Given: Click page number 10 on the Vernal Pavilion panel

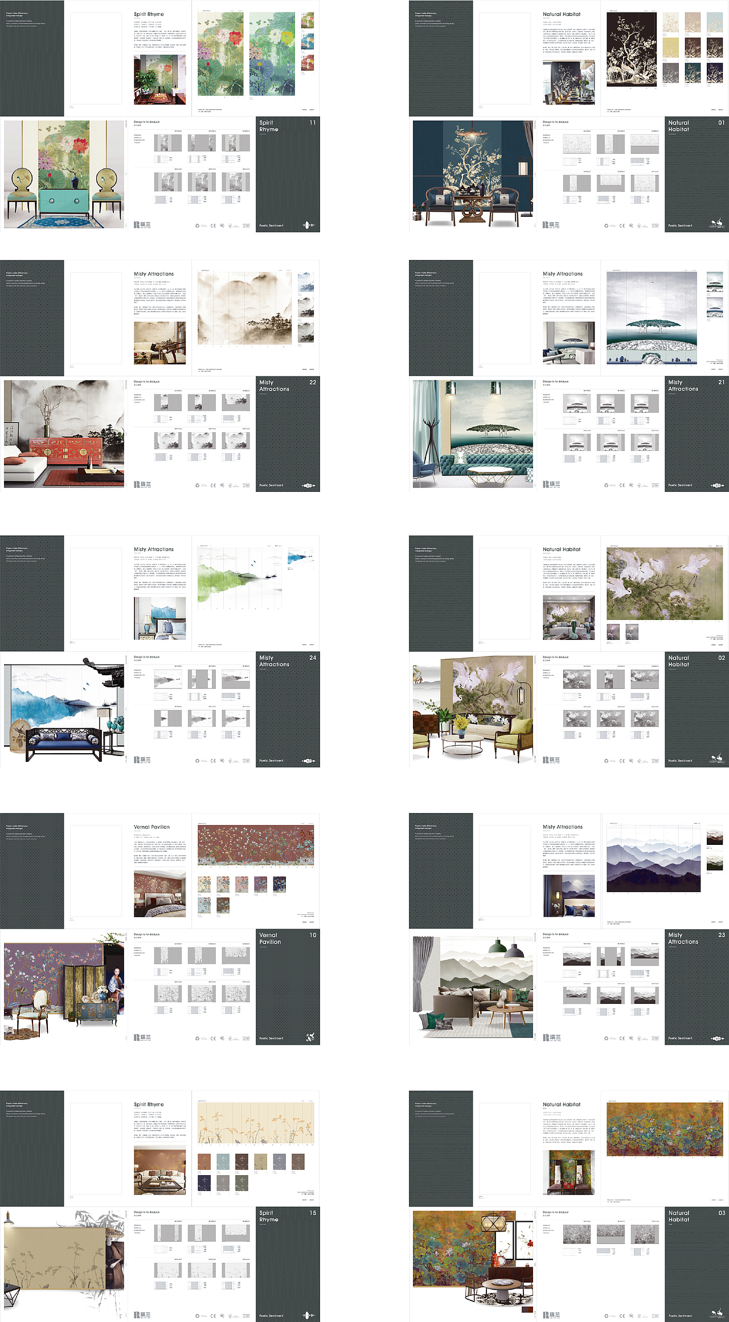Looking at the screenshot, I should [x=313, y=935].
